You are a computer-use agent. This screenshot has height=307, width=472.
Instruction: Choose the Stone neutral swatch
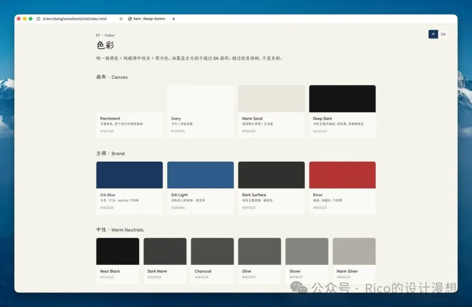[307, 251]
